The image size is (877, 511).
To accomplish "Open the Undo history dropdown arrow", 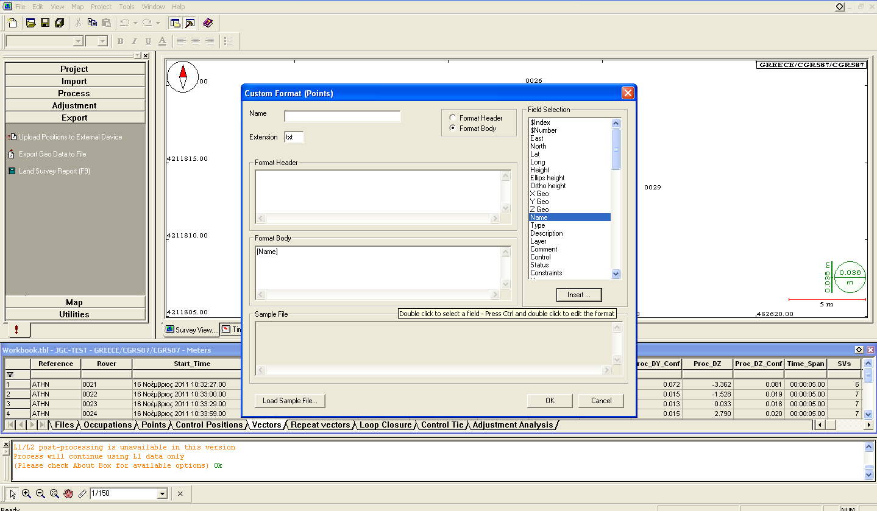I will [135, 23].
